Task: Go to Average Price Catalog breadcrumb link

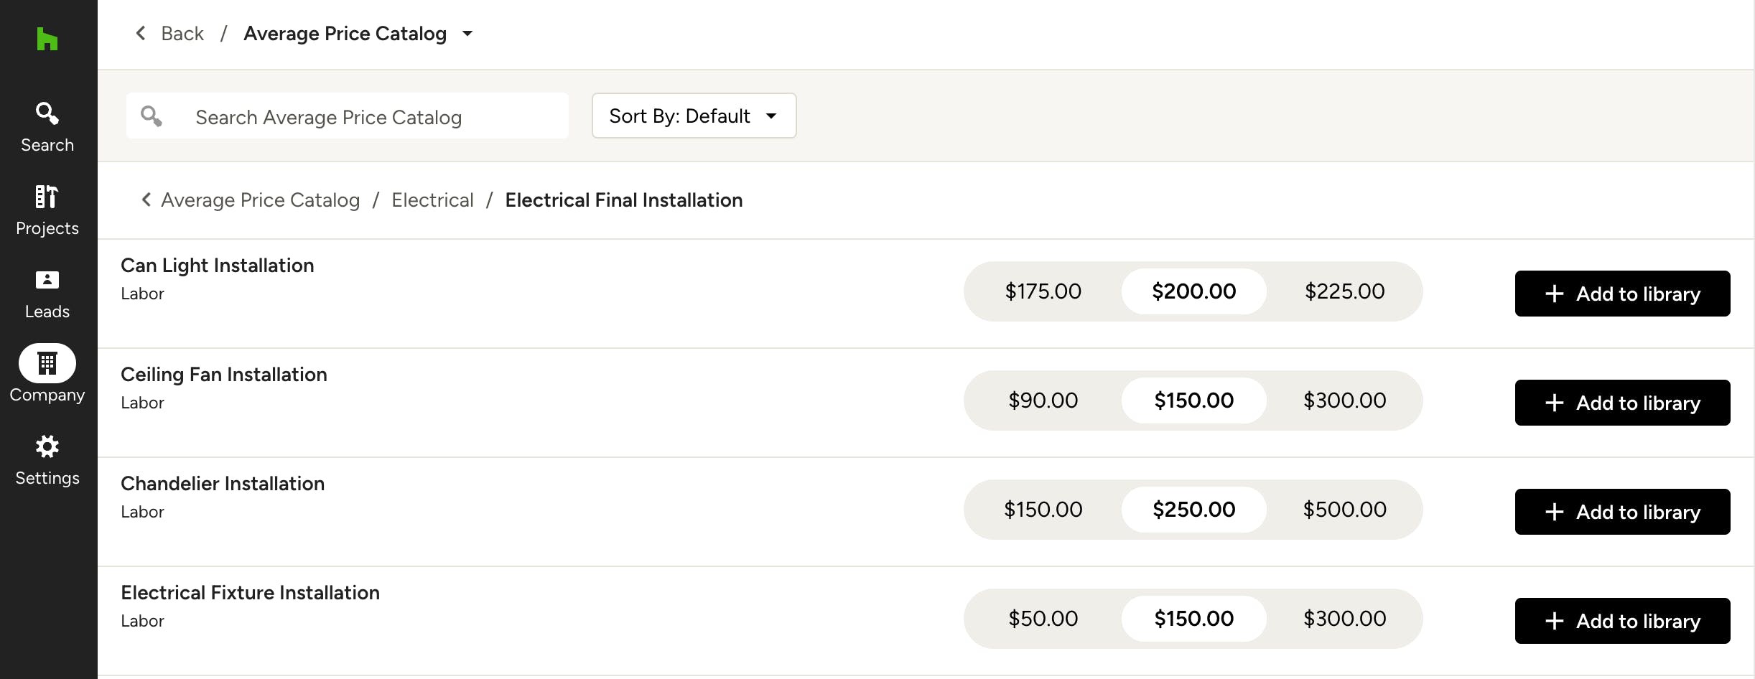Action: coord(260,200)
